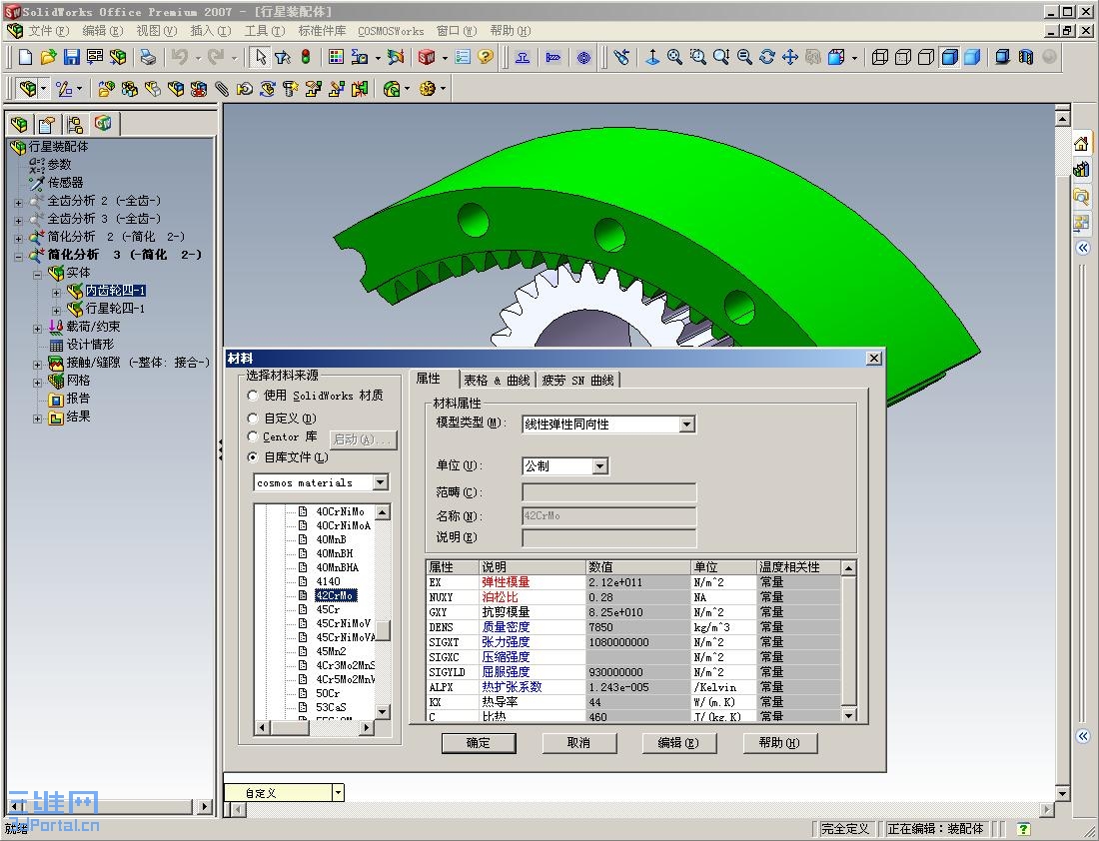Viewport: 1099px width, 841px height.
Task: Open 模型类型 dropdown
Action: click(x=687, y=424)
